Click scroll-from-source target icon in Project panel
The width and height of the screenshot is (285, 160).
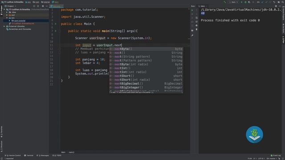pyautogui.click(x=34, y=6)
